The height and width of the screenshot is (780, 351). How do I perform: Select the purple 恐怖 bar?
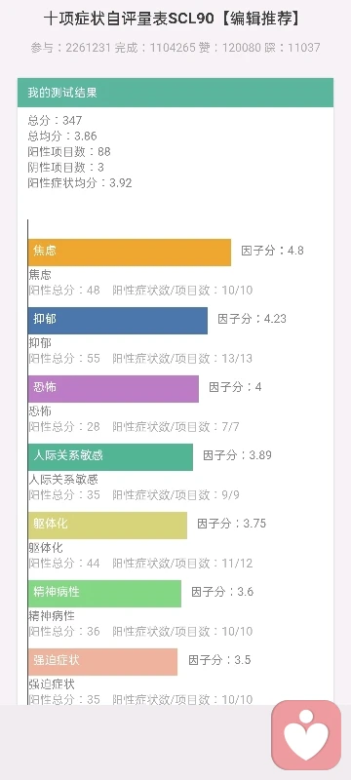[x=113, y=388]
